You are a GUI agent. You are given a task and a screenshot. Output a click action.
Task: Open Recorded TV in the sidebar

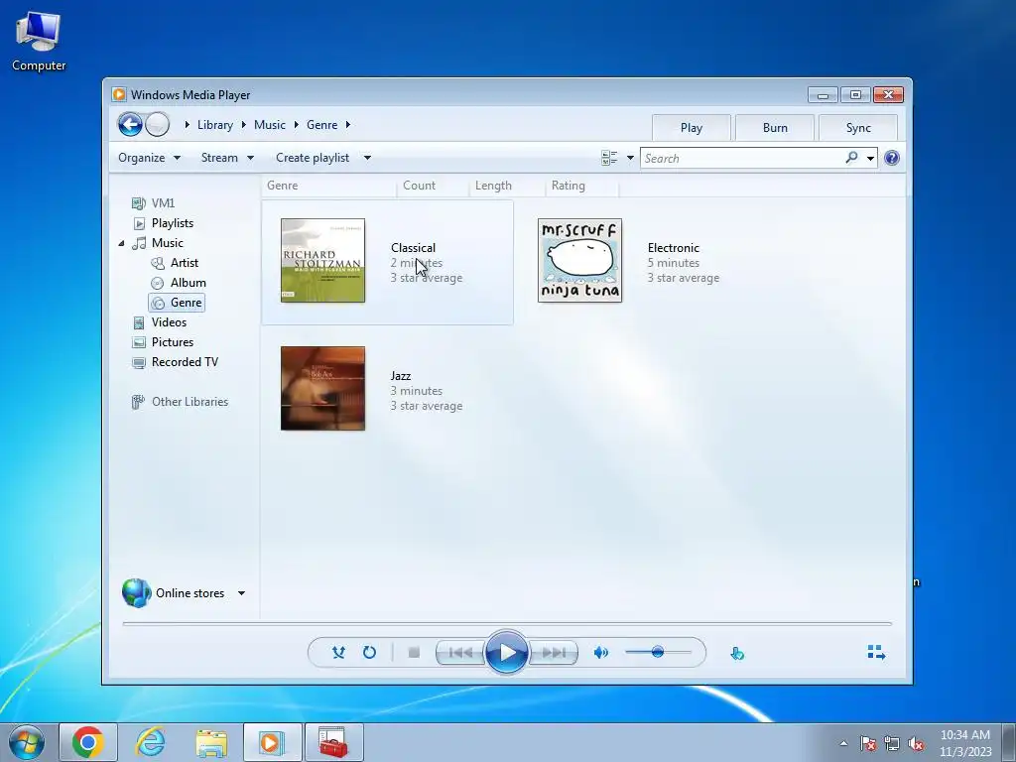click(176, 362)
